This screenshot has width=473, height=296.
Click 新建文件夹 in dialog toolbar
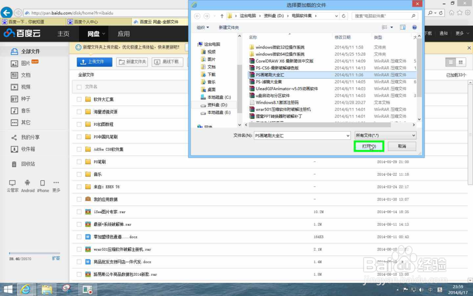coord(228,27)
